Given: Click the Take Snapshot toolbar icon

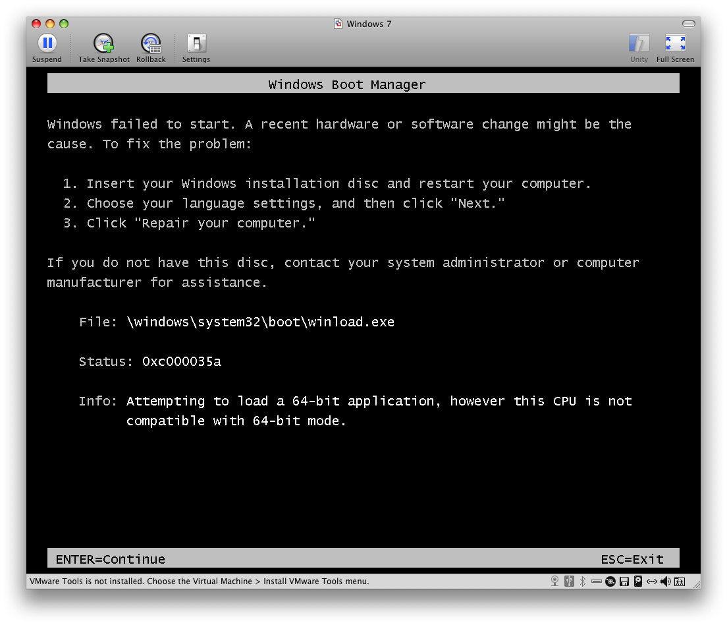Looking at the screenshot, I should point(104,44).
